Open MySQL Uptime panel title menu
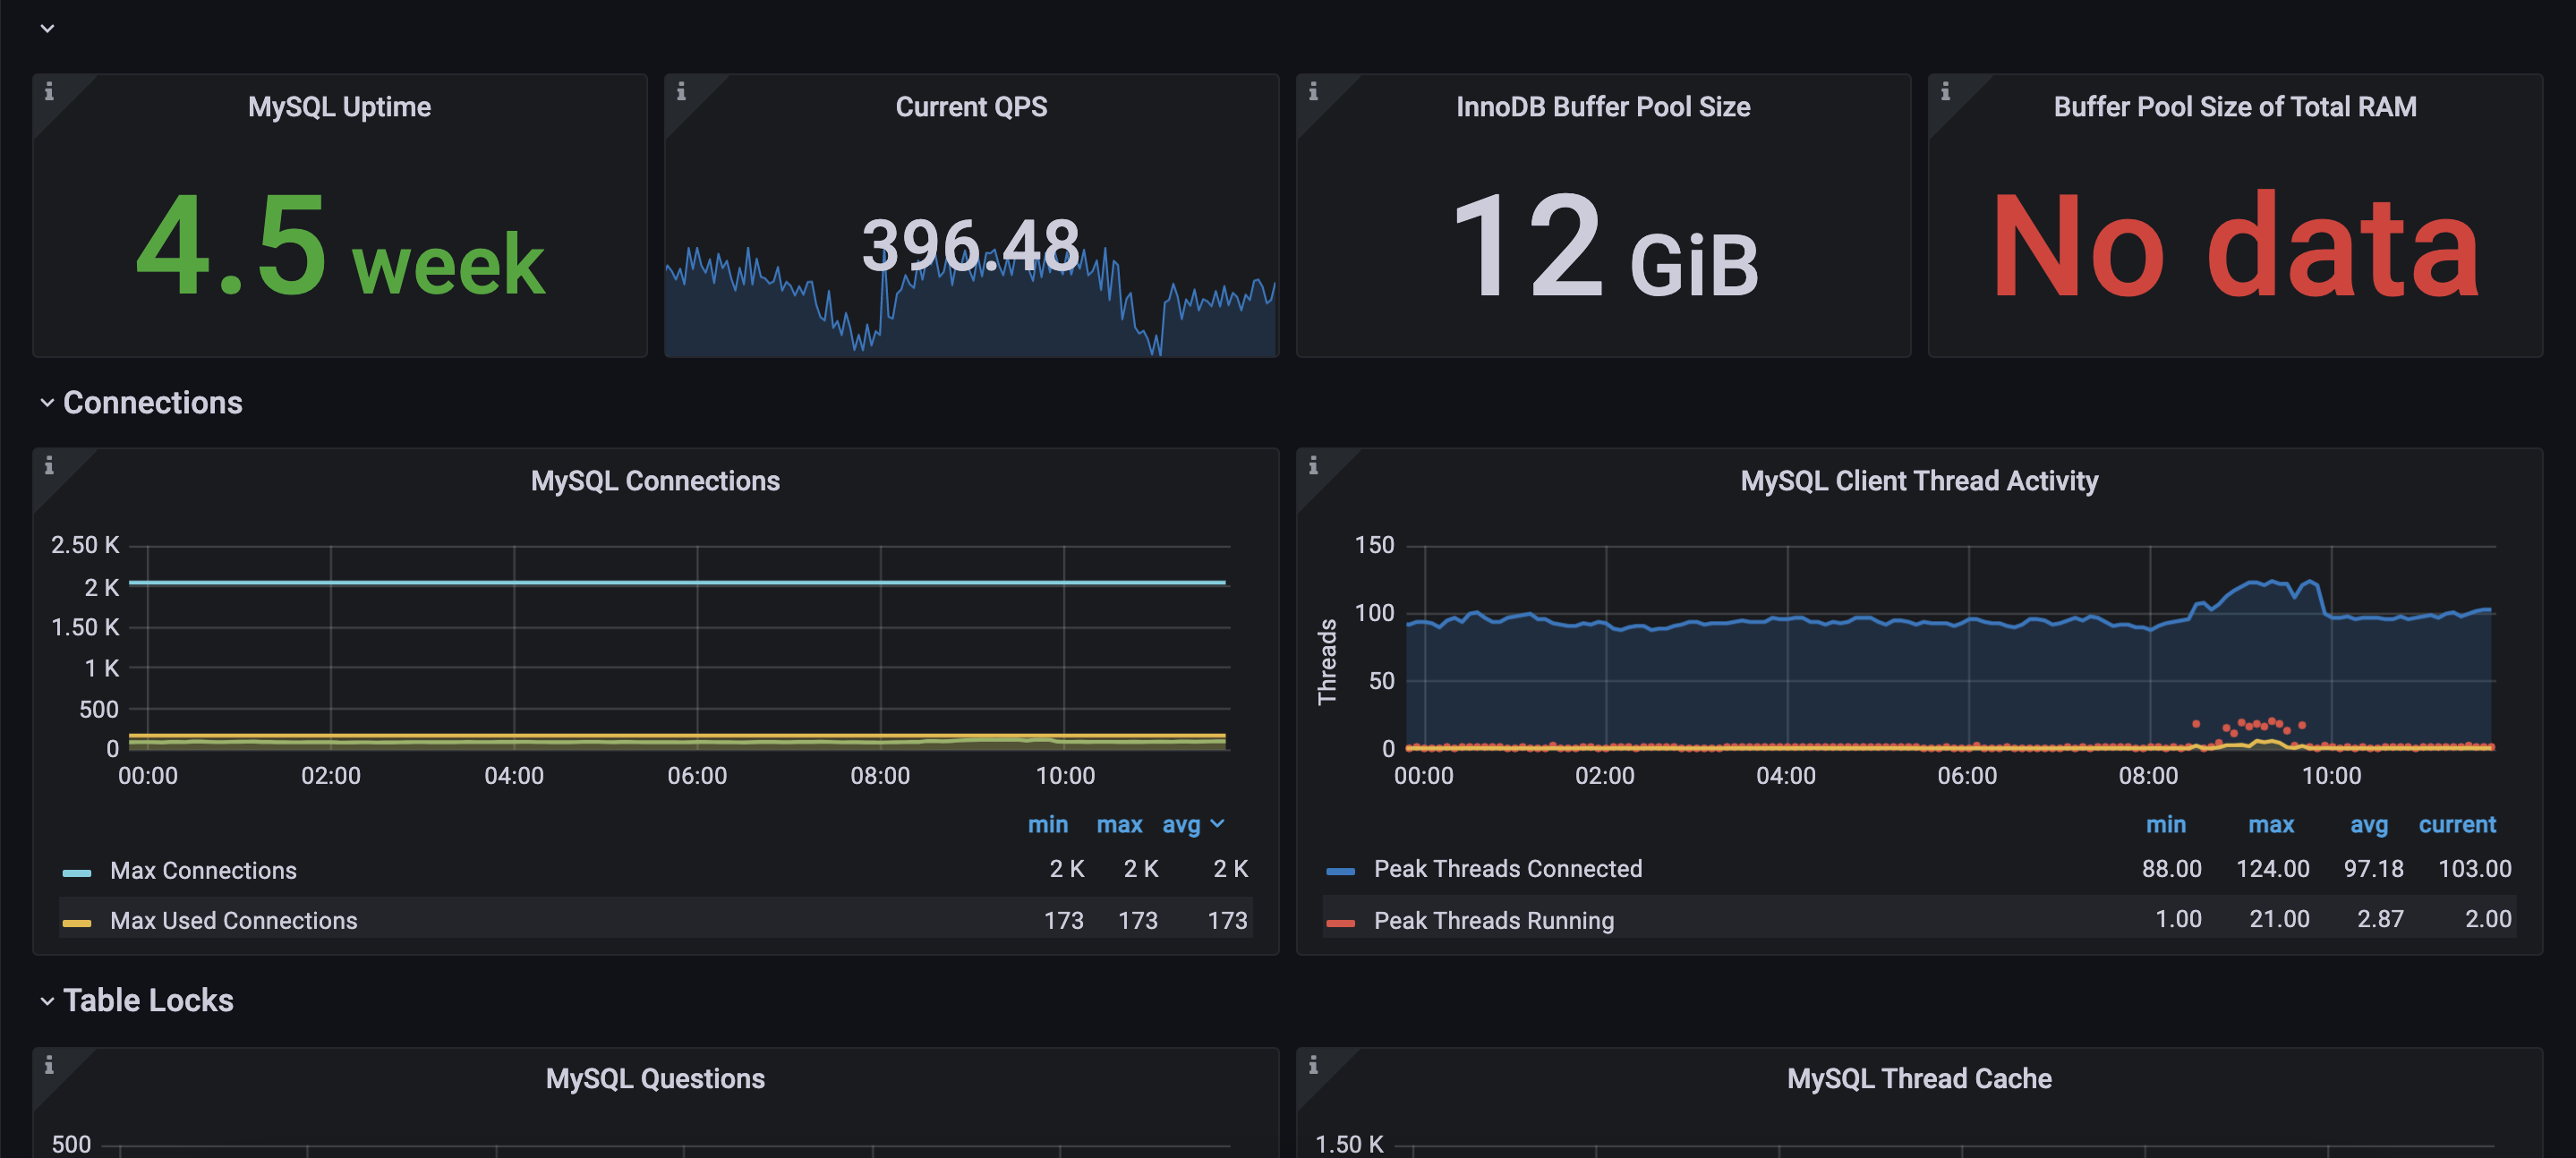 pyautogui.click(x=339, y=107)
